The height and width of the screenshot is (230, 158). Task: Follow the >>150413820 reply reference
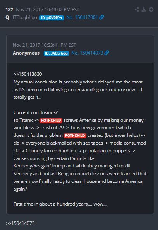point(28,74)
